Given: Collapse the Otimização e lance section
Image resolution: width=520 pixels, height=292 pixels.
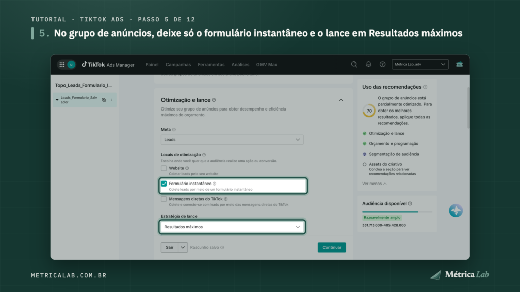Looking at the screenshot, I should coord(341,100).
